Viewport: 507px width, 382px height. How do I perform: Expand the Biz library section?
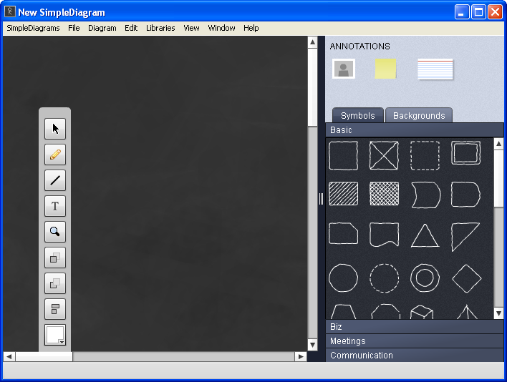click(x=415, y=327)
